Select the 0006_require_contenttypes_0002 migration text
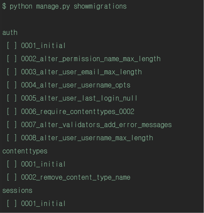This screenshot has width=204, height=213. point(78,112)
